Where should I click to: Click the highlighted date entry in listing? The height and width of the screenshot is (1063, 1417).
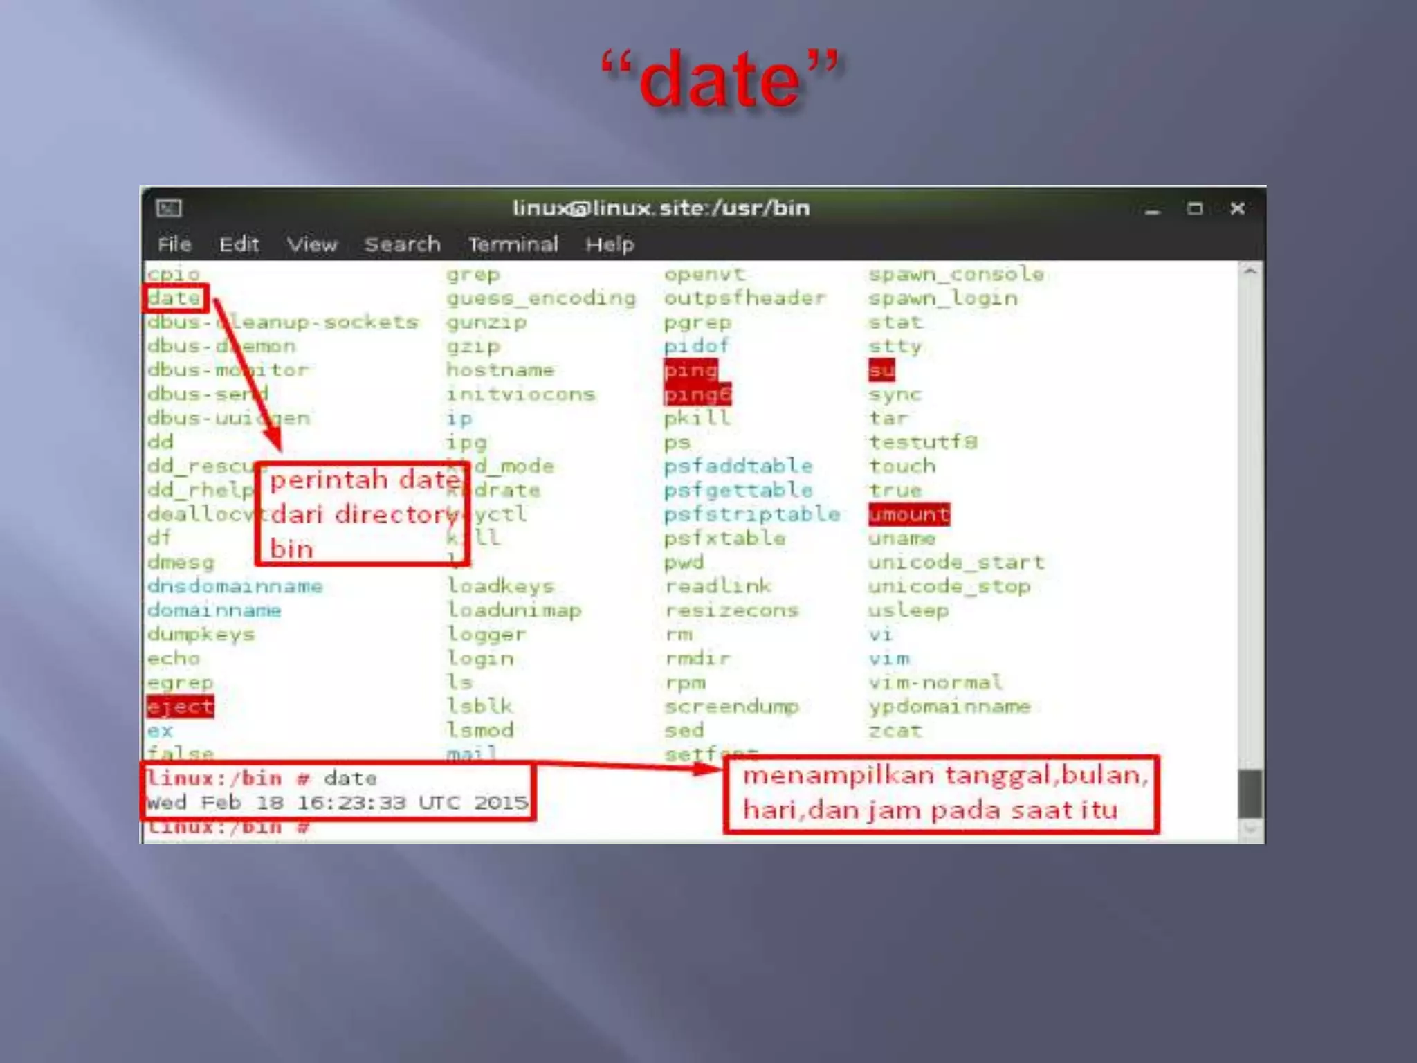(x=174, y=298)
